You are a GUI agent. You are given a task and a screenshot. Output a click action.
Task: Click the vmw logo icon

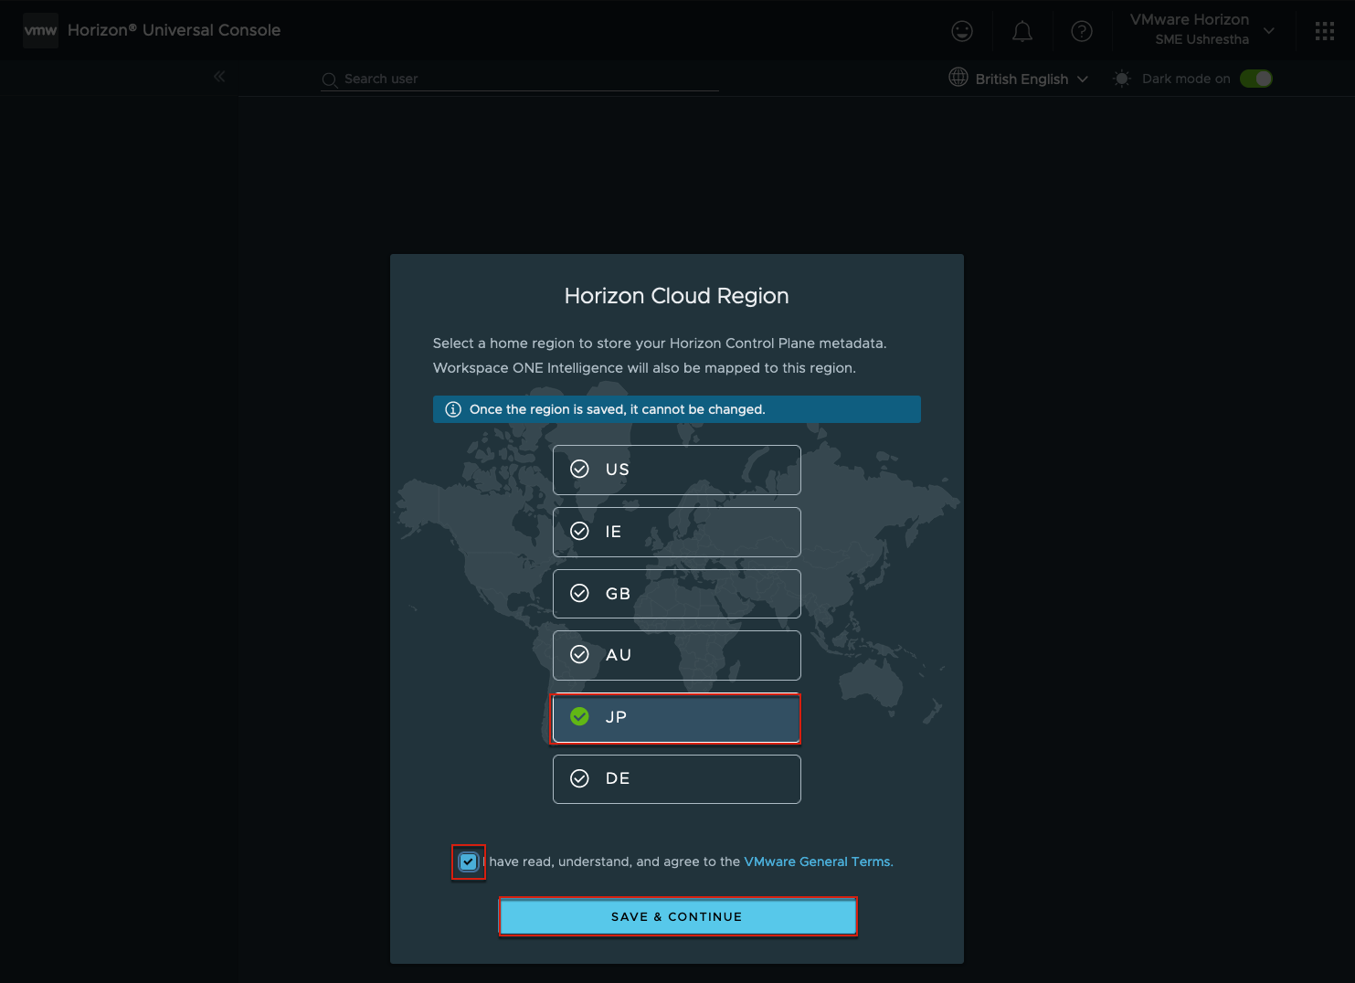click(x=40, y=30)
